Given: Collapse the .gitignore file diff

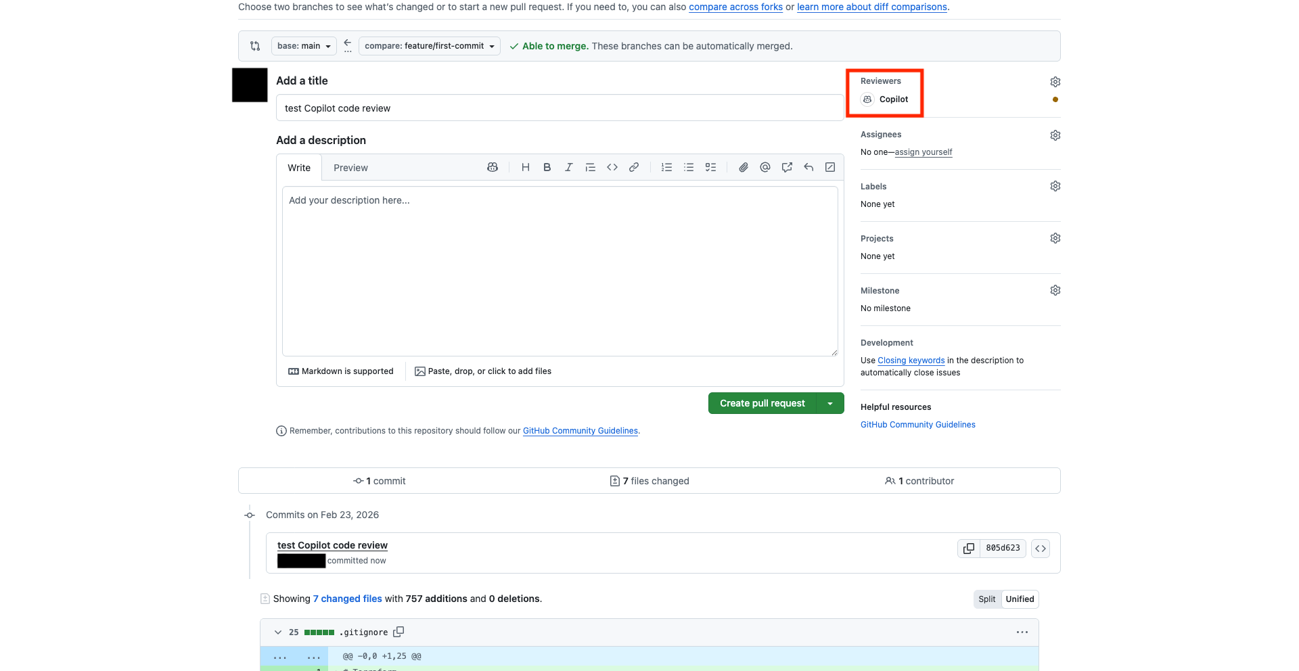Looking at the screenshot, I should (x=277, y=632).
